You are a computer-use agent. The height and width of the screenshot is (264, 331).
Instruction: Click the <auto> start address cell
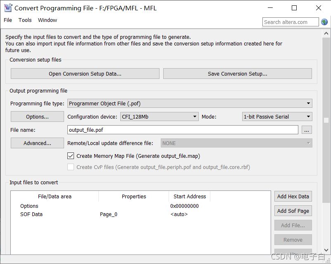click(179, 214)
